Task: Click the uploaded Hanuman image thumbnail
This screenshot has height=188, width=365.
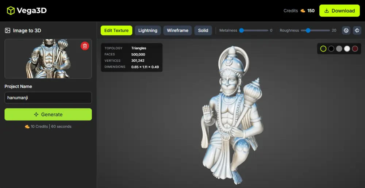Action: pos(48,59)
